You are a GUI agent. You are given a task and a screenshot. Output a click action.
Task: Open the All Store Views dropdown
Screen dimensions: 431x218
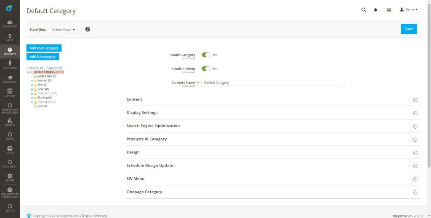pos(63,30)
